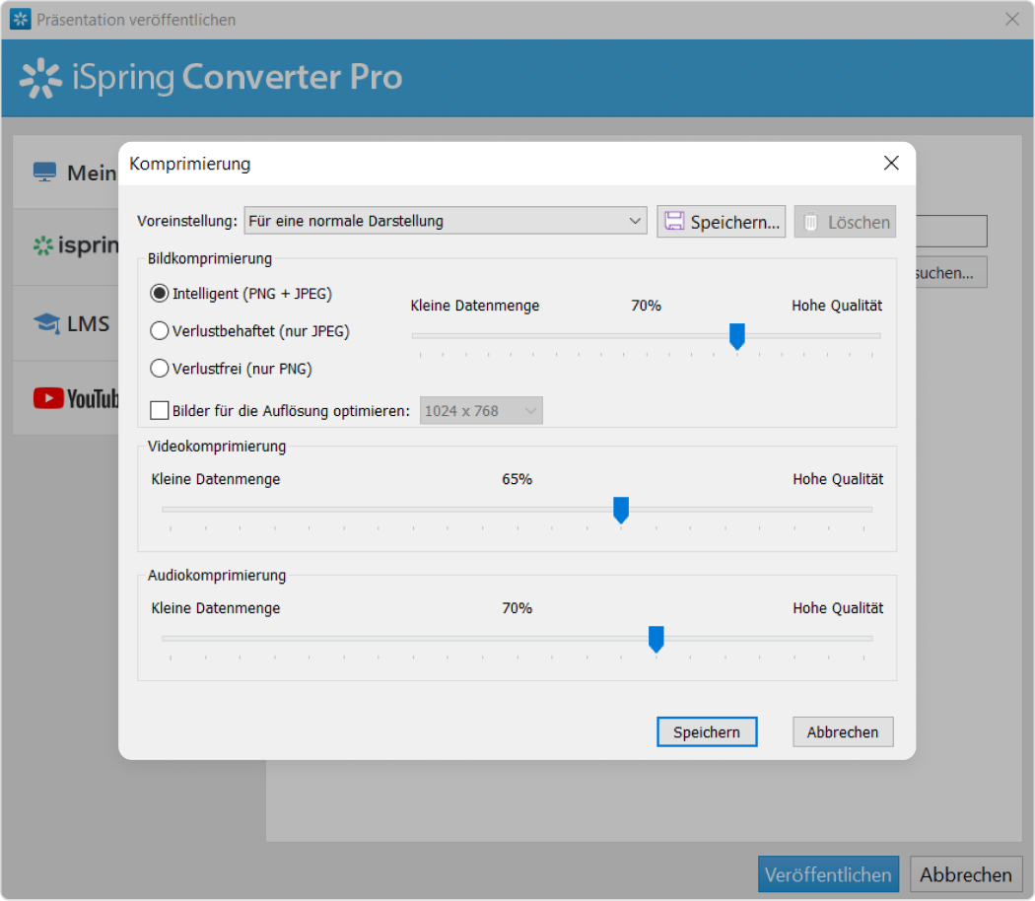Open the Voreinstellung preset dropdown
1035x901 pixels.
446,221
